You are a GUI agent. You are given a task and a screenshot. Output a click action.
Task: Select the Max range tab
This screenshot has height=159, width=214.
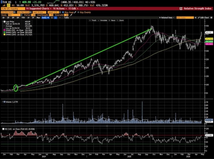click(38, 17)
